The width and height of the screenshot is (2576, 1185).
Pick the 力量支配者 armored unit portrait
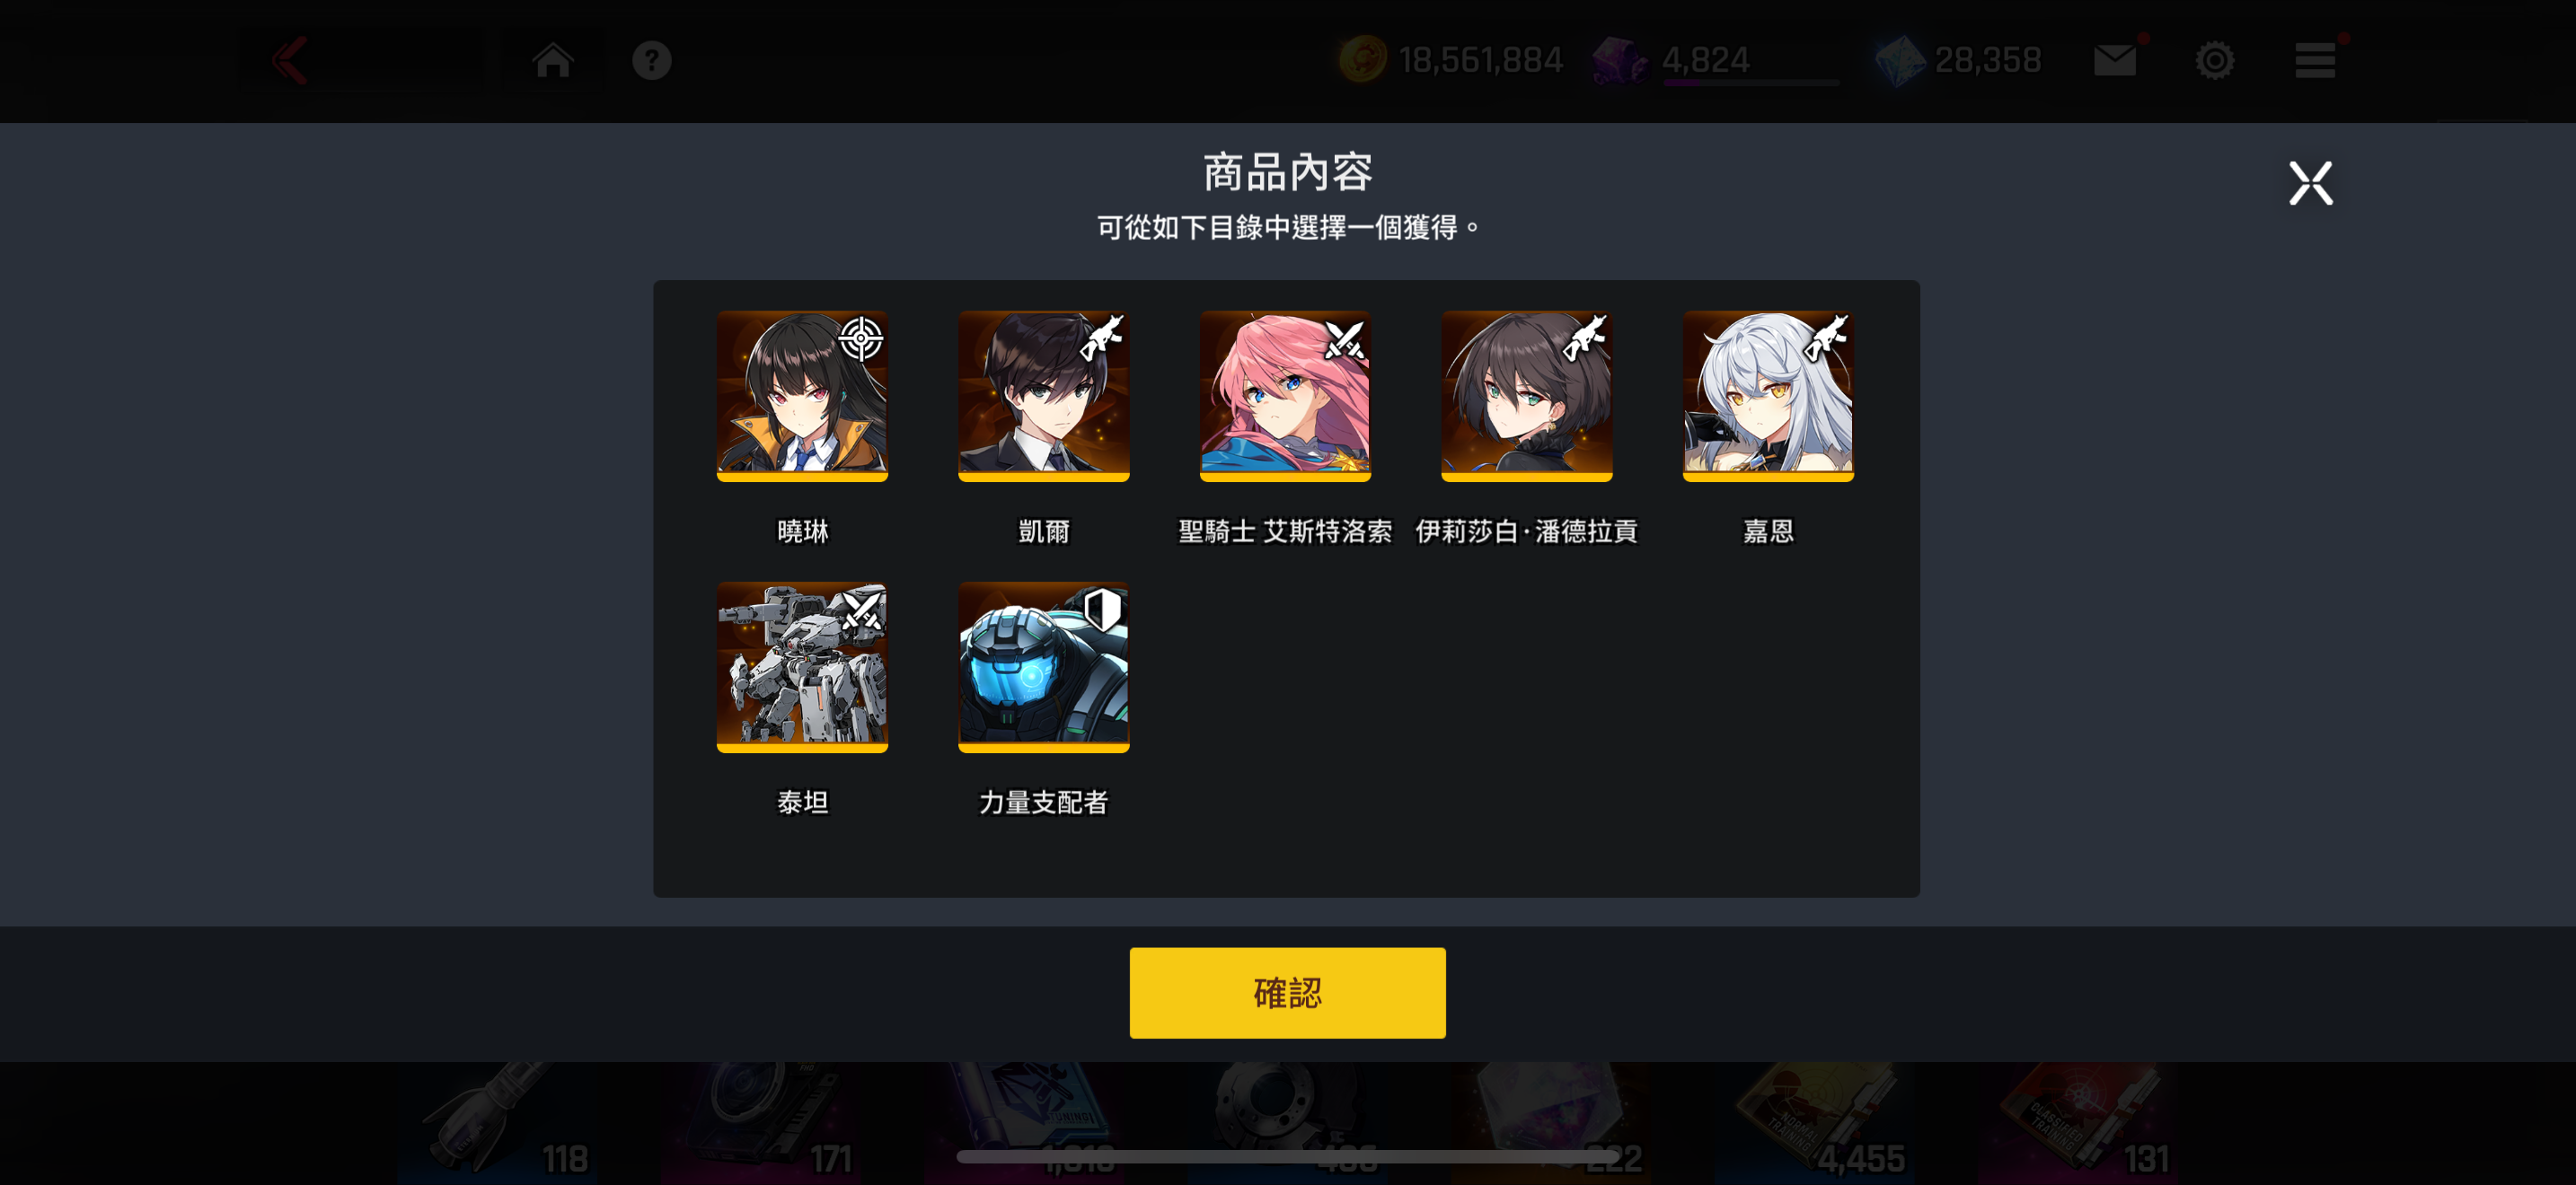click(1043, 666)
